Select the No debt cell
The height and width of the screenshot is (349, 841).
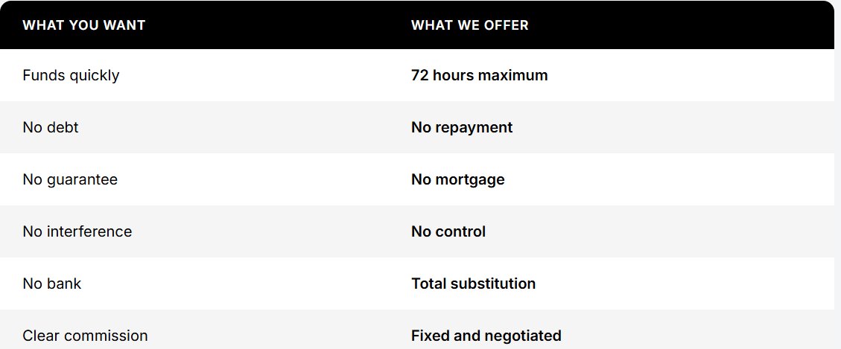[51, 127]
